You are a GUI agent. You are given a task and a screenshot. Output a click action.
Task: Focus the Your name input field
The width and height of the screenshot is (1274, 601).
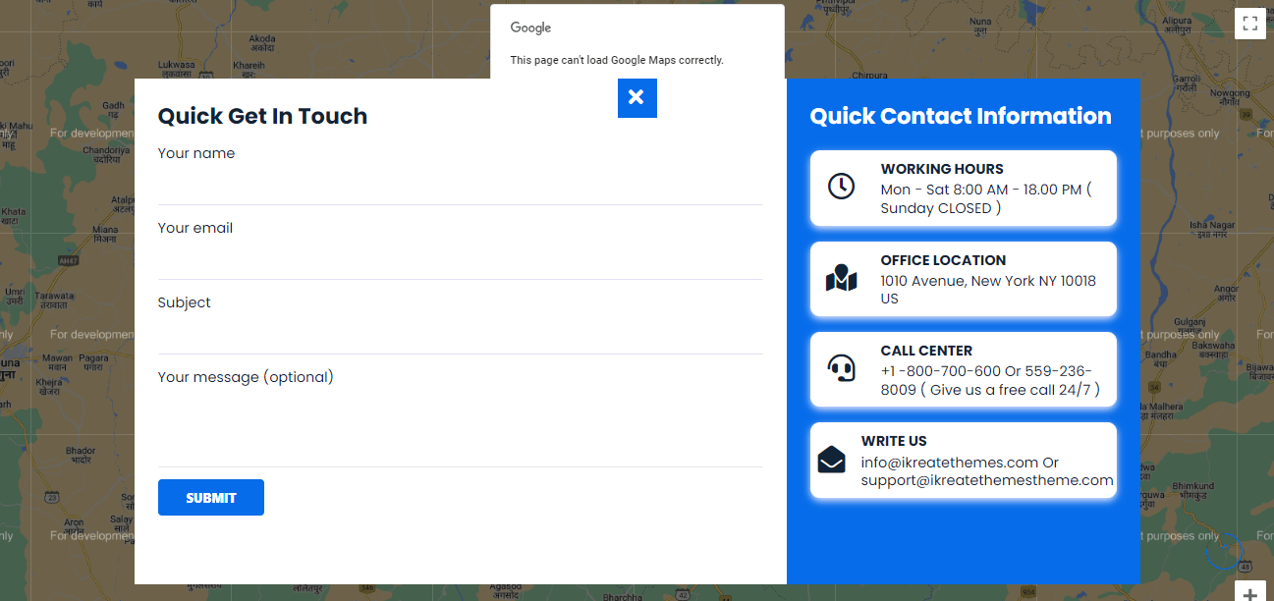click(460, 186)
